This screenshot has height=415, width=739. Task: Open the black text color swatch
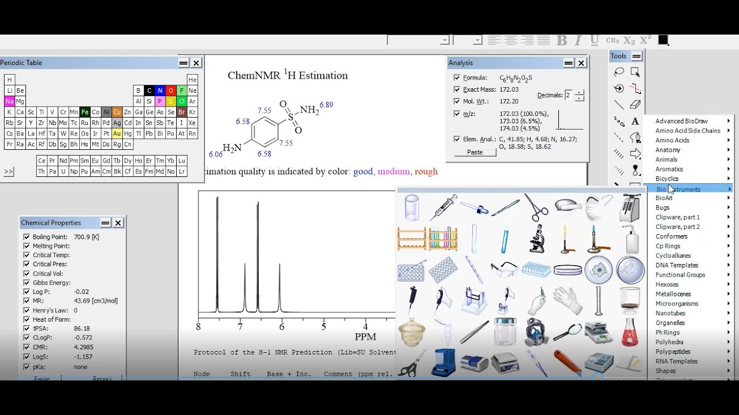pyautogui.click(x=663, y=40)
